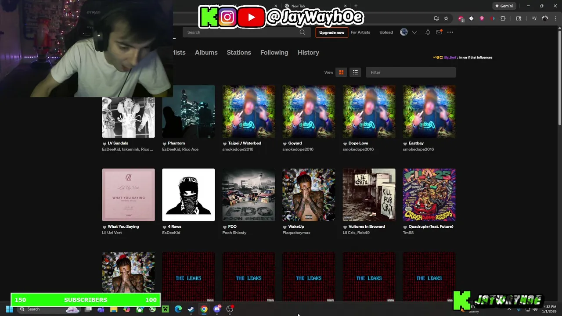
Task: Open Steam from the taskbar
Action: click(191, 309)
